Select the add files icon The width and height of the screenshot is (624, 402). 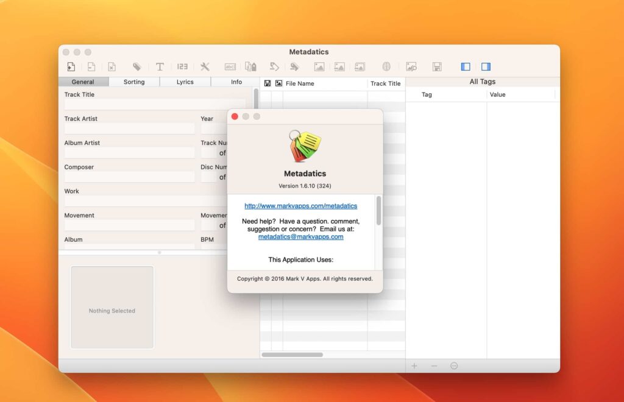point(71,66)
